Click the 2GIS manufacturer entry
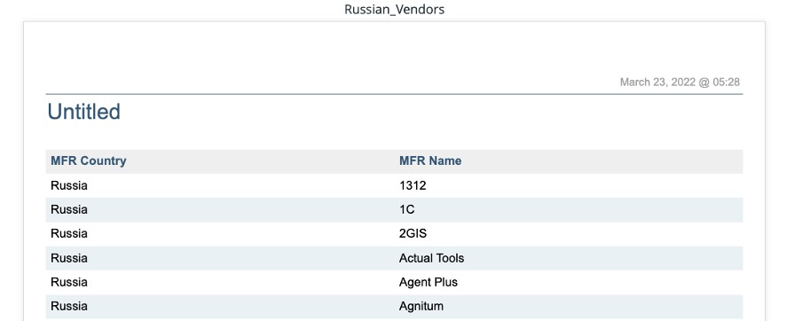 point(413,233)
